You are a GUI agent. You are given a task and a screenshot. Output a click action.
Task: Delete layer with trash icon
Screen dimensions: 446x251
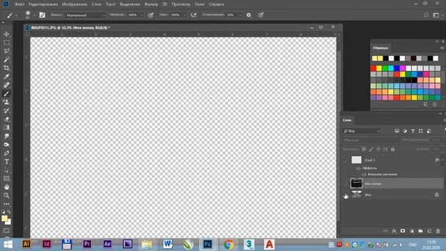point(438,231)
